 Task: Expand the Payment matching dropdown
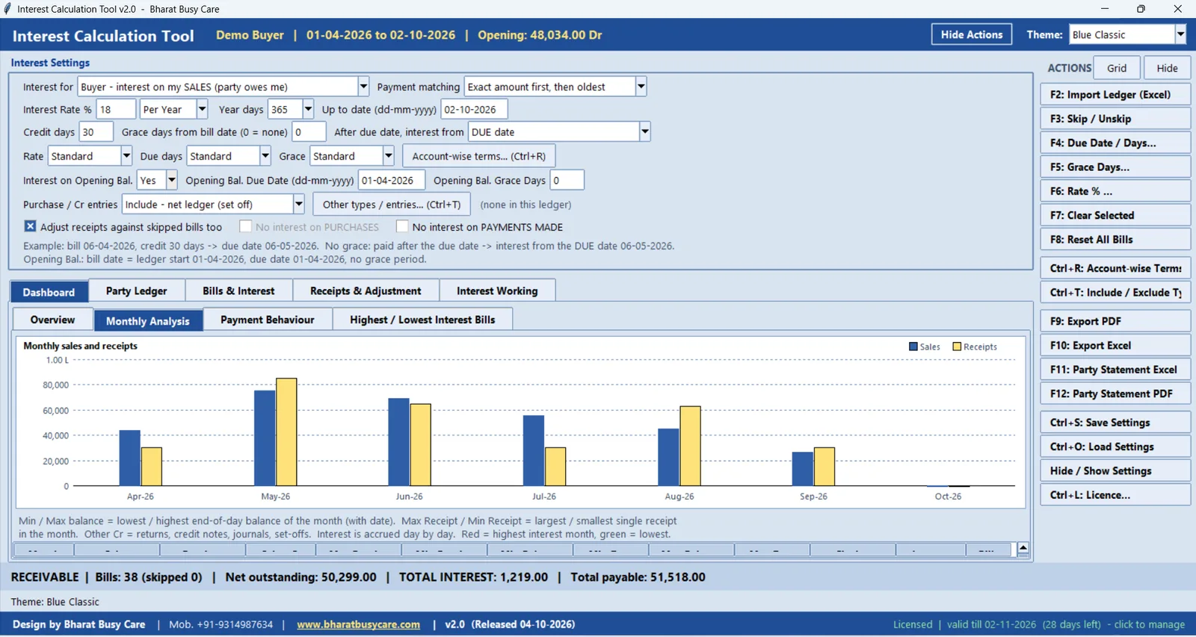click(641, 87)
